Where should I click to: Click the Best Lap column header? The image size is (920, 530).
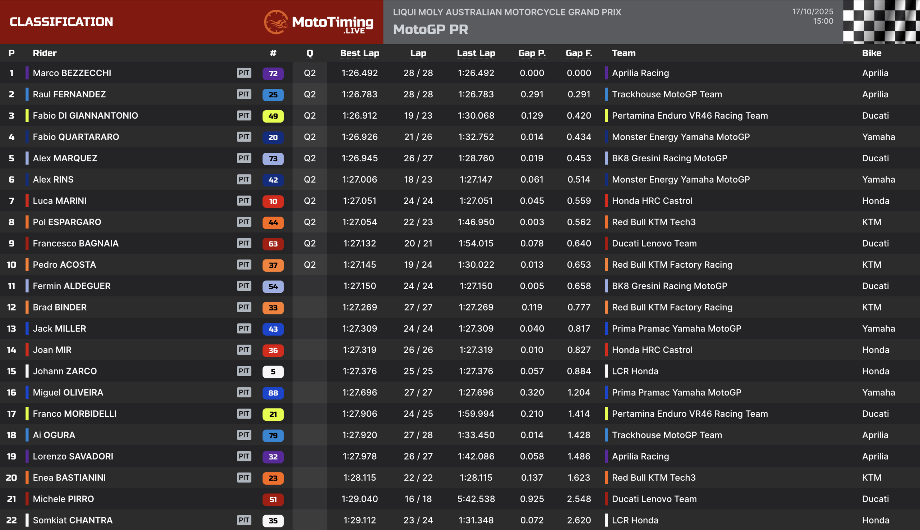click(359, 53)
